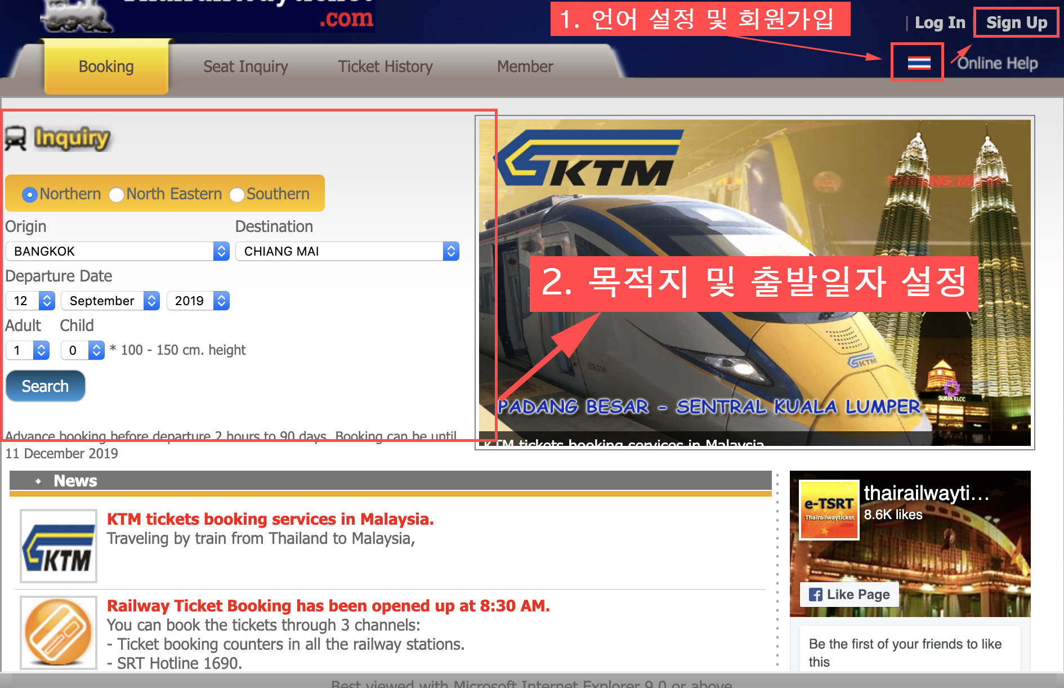
Task: Open the departure day dropdown
Action: (x=30, y=301)
